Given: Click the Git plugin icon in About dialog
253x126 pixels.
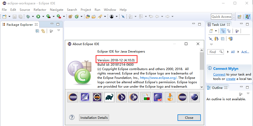Looking at the screenshot, I should pos(121,97).
